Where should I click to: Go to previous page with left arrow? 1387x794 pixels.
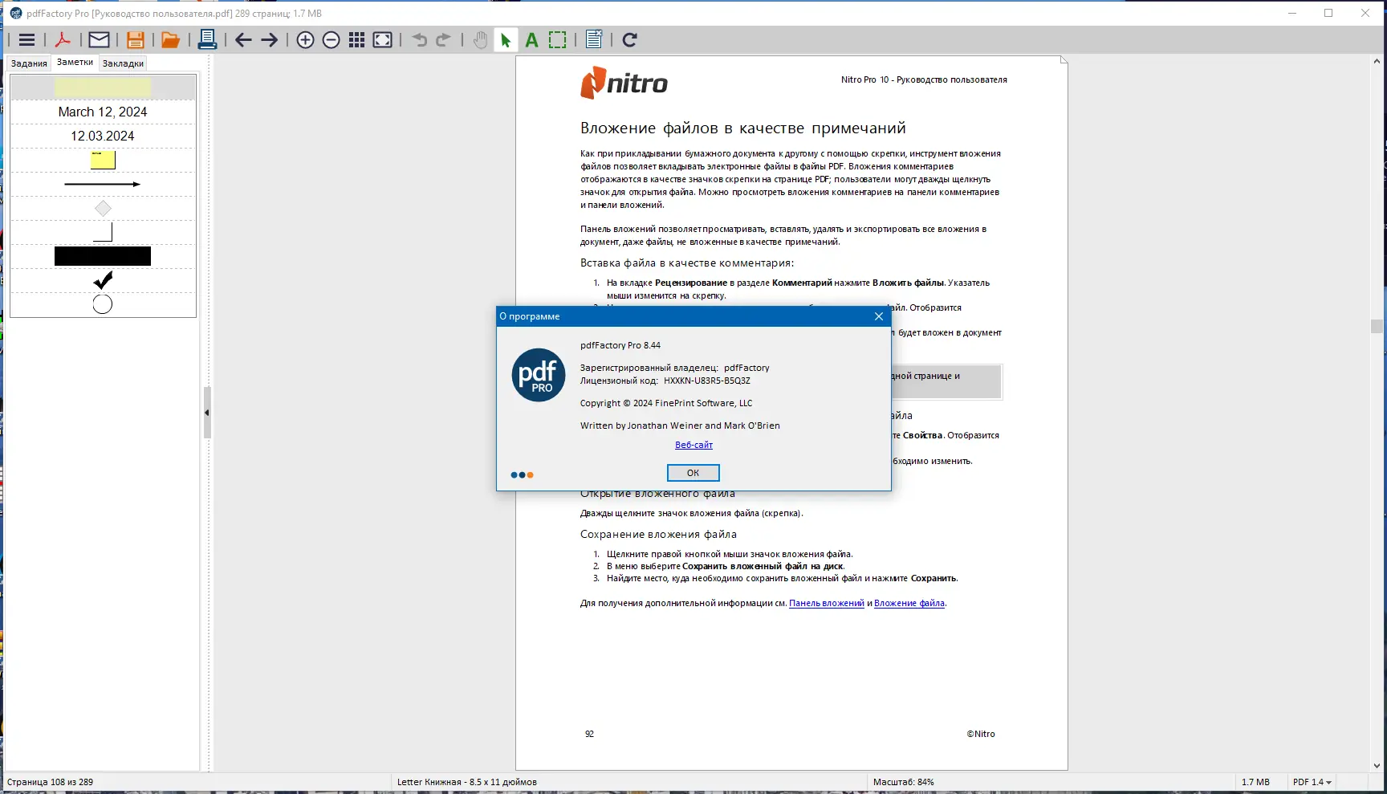pyautogui.click(x=243, y=40)
